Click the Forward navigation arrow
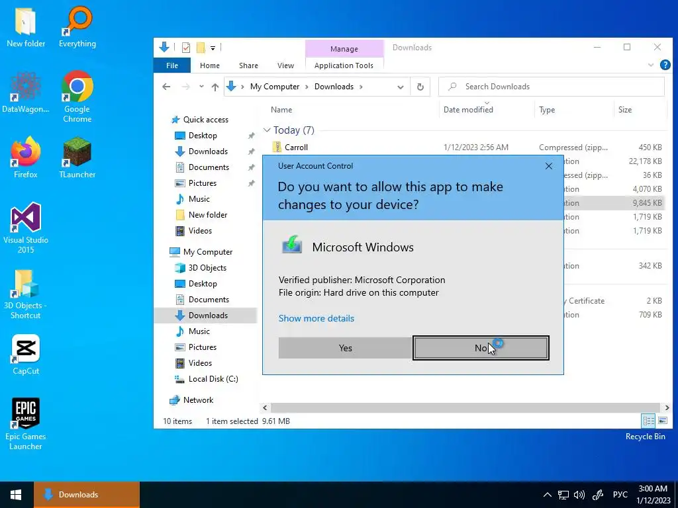 point(186,87)
